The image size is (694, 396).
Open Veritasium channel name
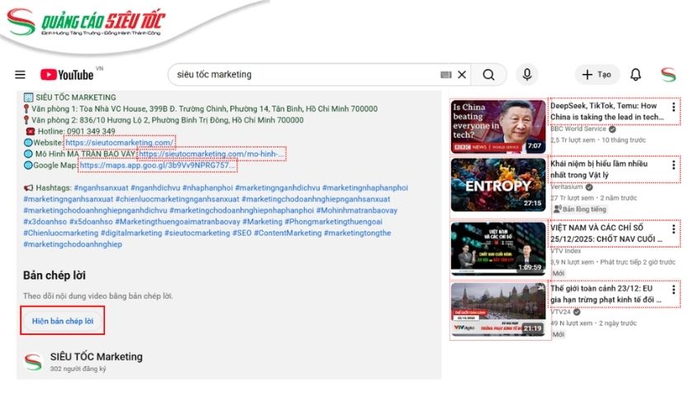pyautogui.click(x=567, y=187)
